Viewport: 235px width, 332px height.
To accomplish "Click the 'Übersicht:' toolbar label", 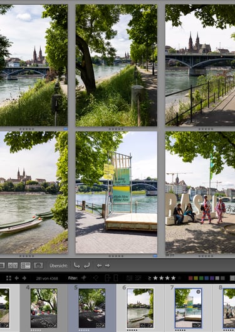I will [58, 266].
